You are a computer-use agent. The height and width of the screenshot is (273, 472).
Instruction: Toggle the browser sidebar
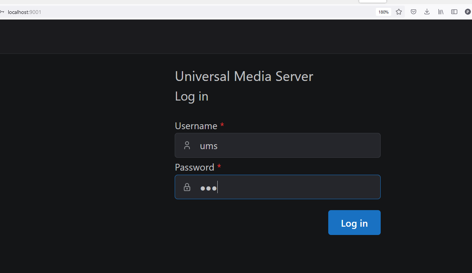pyautogui.click(x=454, y=12)
